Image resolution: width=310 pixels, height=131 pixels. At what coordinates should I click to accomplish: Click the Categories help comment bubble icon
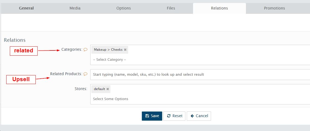click(x=85, y=50)
